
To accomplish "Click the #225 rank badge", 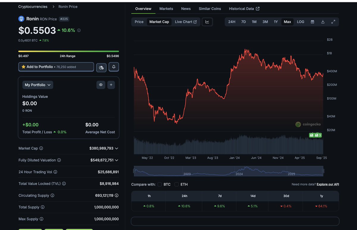I will [64, 19].
